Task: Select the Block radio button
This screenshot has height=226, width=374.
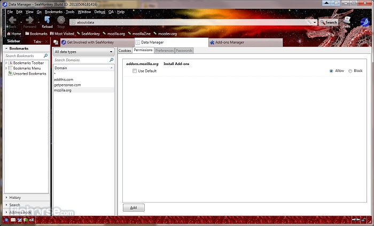Action: (x=350, y=71)
